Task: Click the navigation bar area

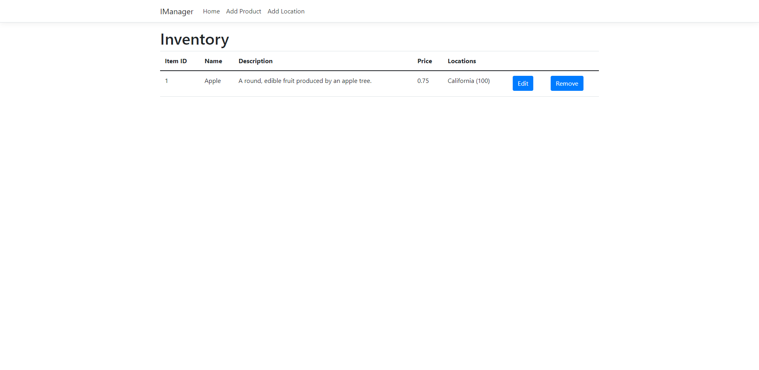Action: 379,11
